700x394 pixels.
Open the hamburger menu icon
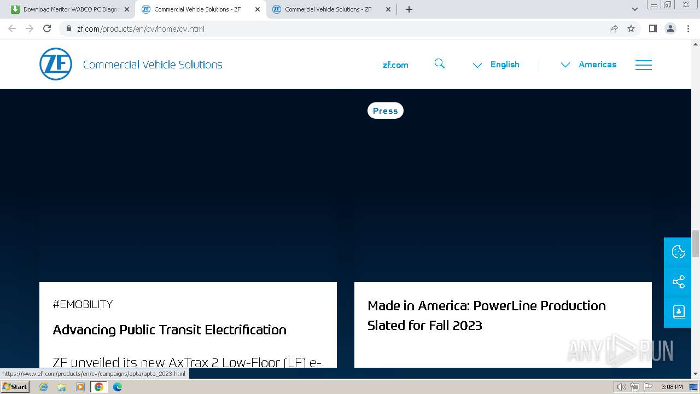tap(644, 65)
